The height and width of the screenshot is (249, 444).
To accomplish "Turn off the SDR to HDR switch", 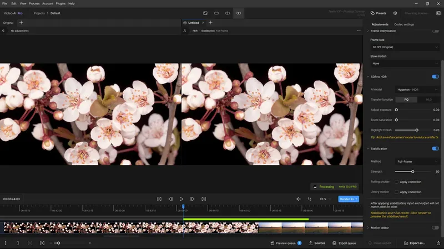I will point(435,76).
